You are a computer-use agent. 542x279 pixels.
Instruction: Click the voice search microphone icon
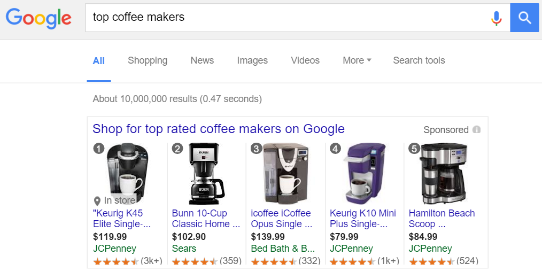pyautogui.click(x=497, y=18)
